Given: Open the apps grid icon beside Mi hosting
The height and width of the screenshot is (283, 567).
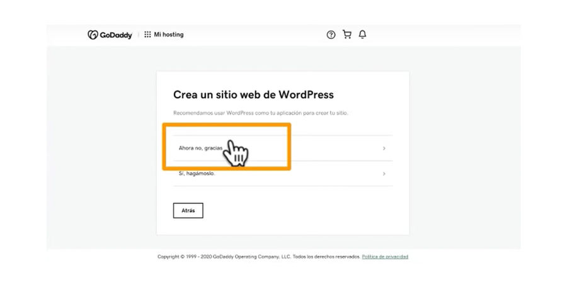Looking at the screenshot, I should coord(147,35).
